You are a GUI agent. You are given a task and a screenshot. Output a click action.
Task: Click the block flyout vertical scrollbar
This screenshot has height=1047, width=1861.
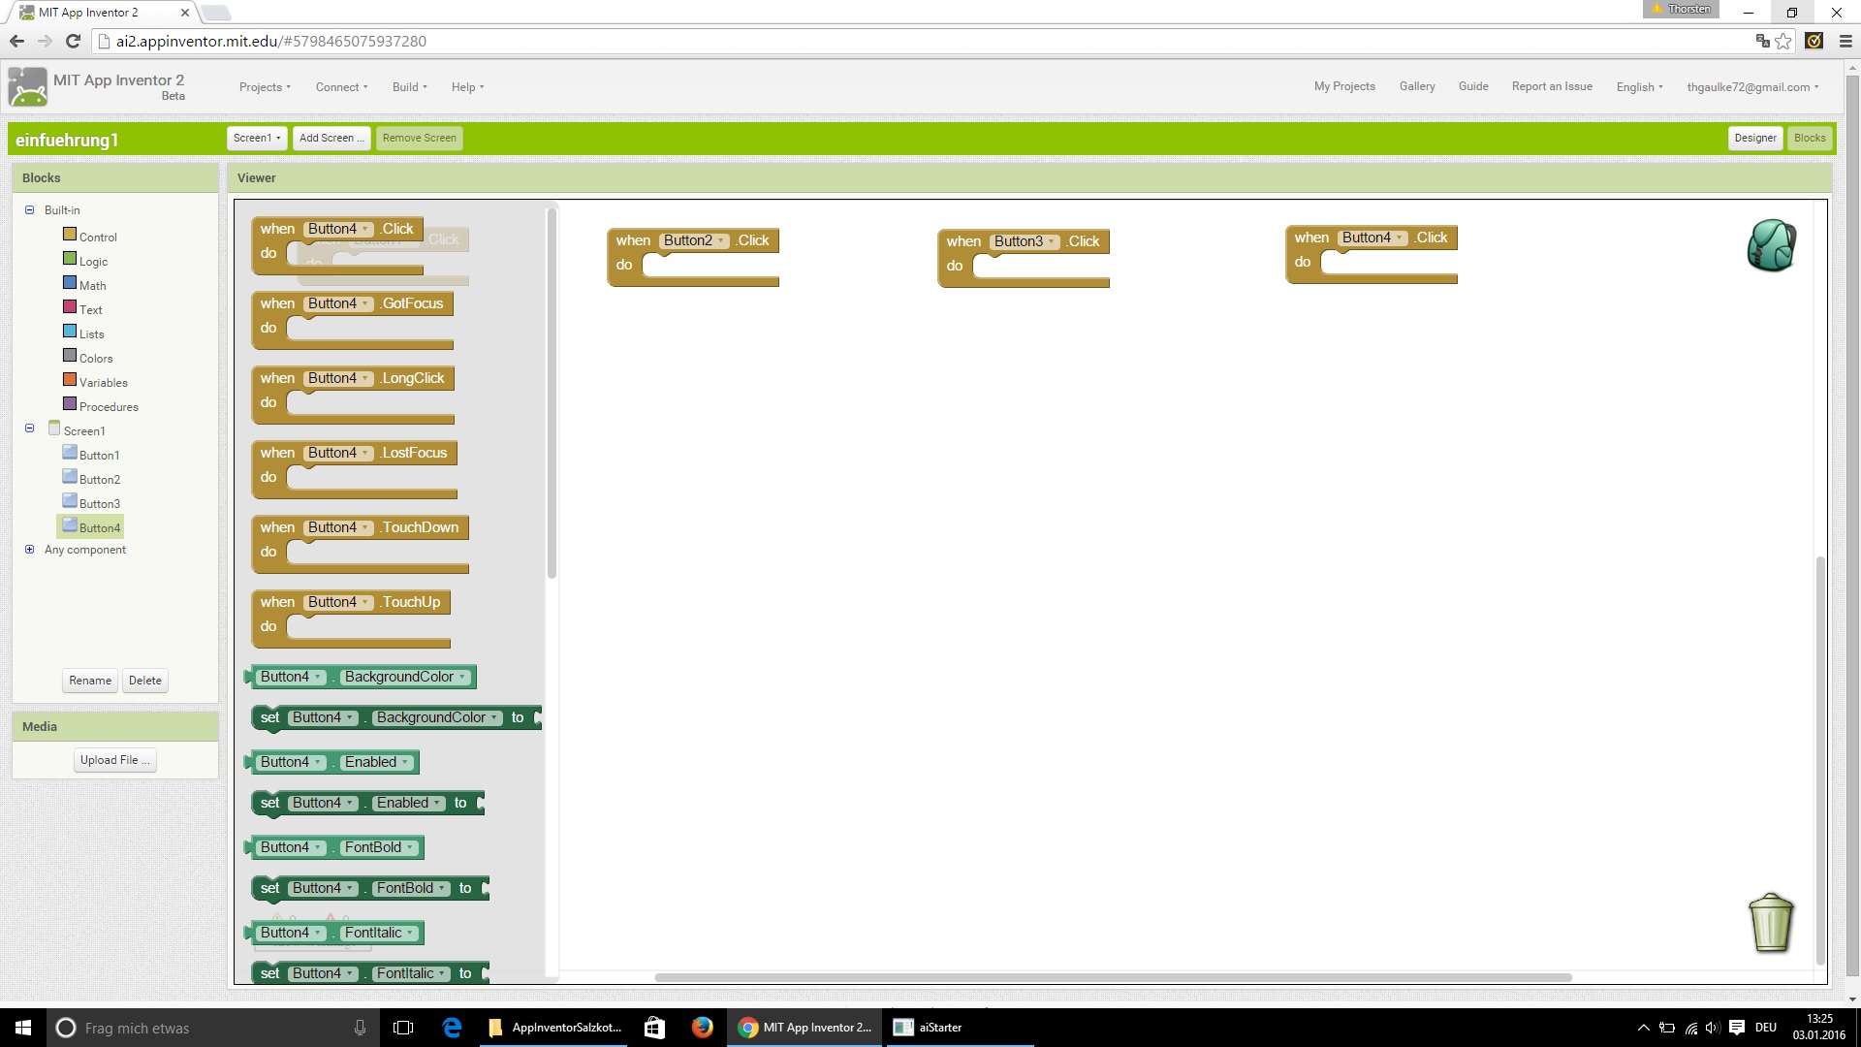point(552,393)
